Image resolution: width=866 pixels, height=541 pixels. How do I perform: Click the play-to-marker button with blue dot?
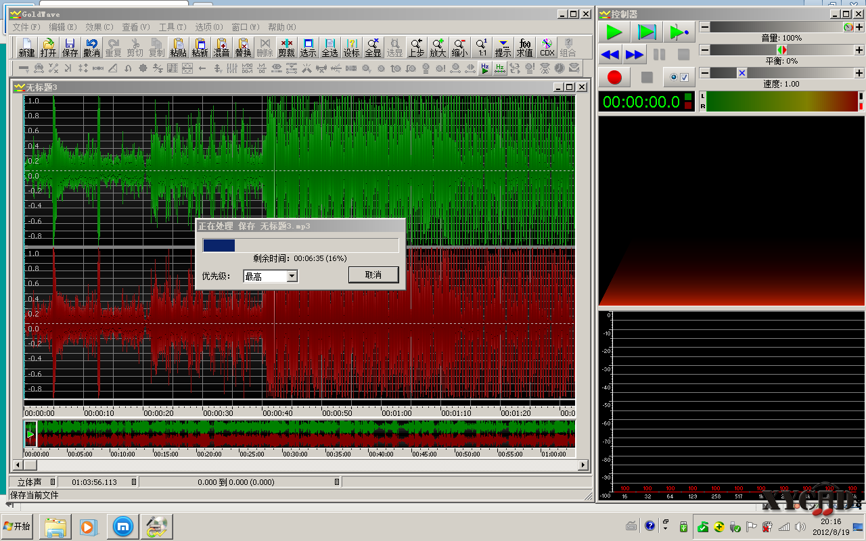click(679, 32)
